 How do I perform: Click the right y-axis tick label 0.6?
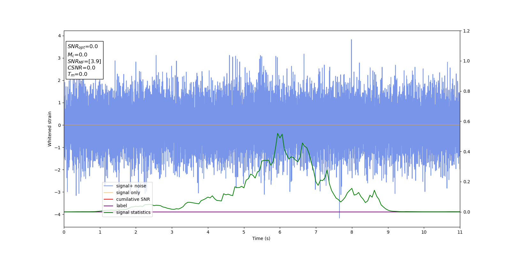click(x=466, y=121)
